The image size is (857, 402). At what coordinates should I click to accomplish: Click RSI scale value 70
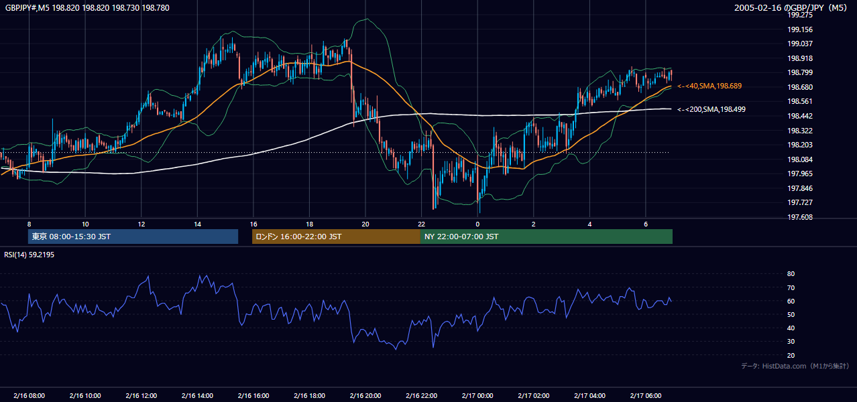pyautogui.click(x=791, y=287)
